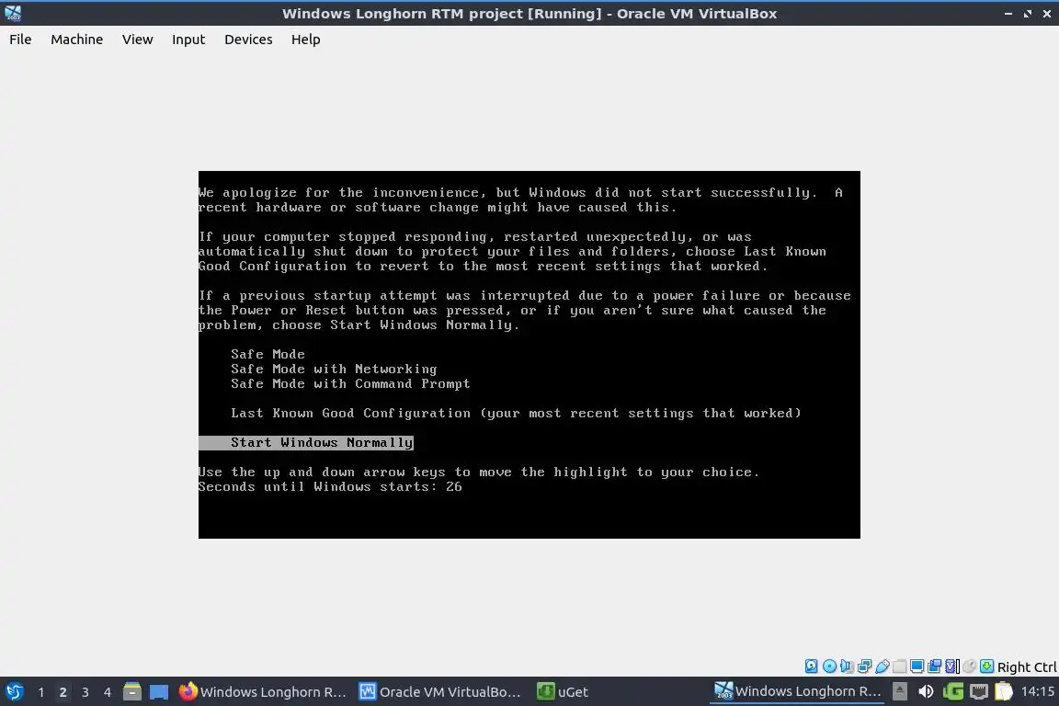The width and height of the screenshot is (1059, 706).
Task: Open the USB devices indicator icon
Action: point(882,666)
